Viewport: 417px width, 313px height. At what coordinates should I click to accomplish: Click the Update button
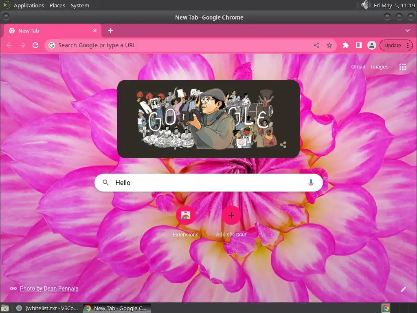pyautogui.click(x=393, y=45)
